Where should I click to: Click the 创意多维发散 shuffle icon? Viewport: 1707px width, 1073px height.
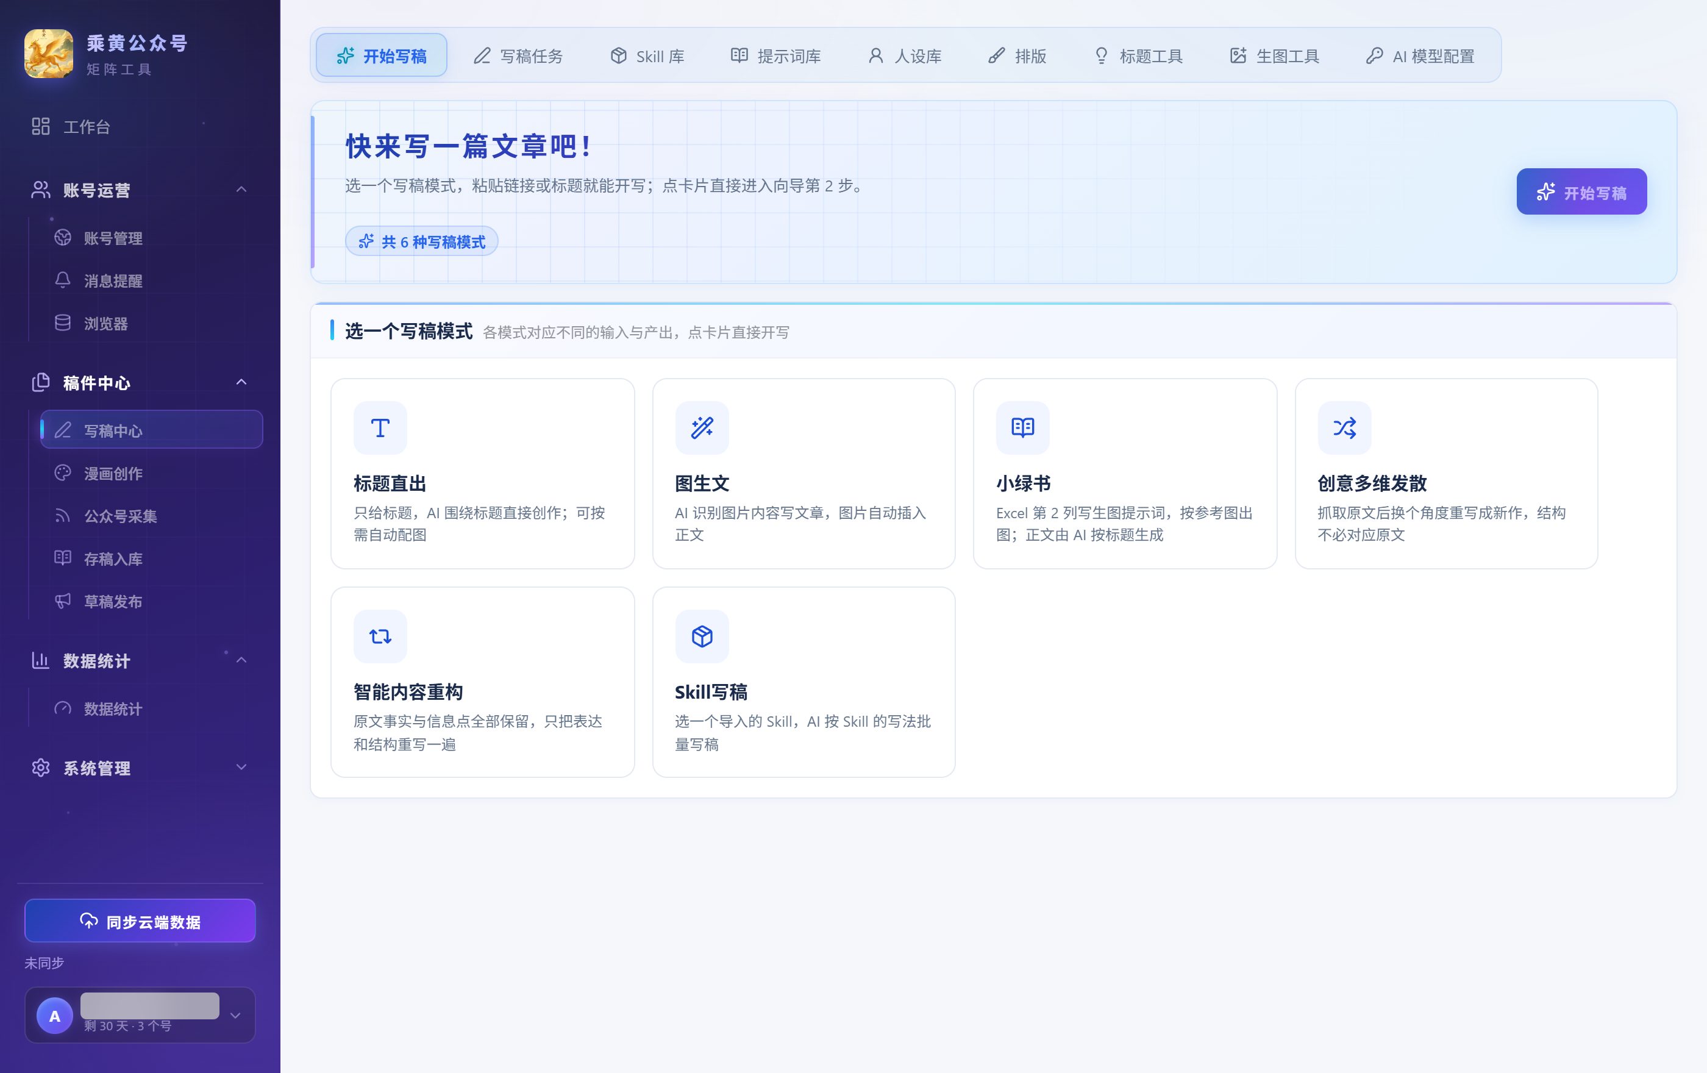[x=1344, y=427]
